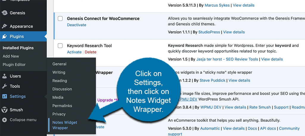Select the Keyword Research Tool checkbox

click(x=60, y=46)
